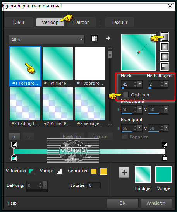The width and height of the screenshot is (177, 212).
Task: Click the gradient editor bar
Action: [89, 151]
